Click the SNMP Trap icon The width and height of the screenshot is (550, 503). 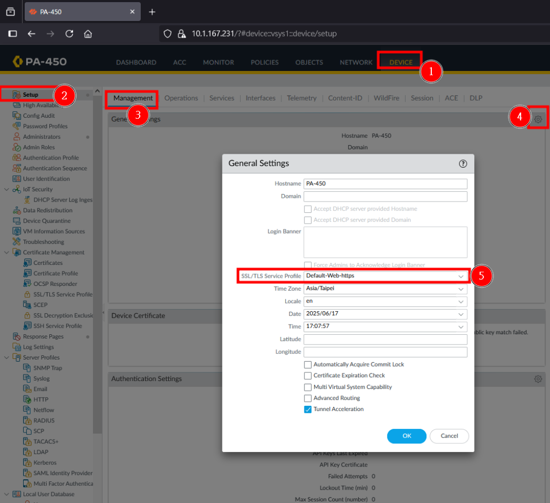pyautogui.click(x=27, y=368)
